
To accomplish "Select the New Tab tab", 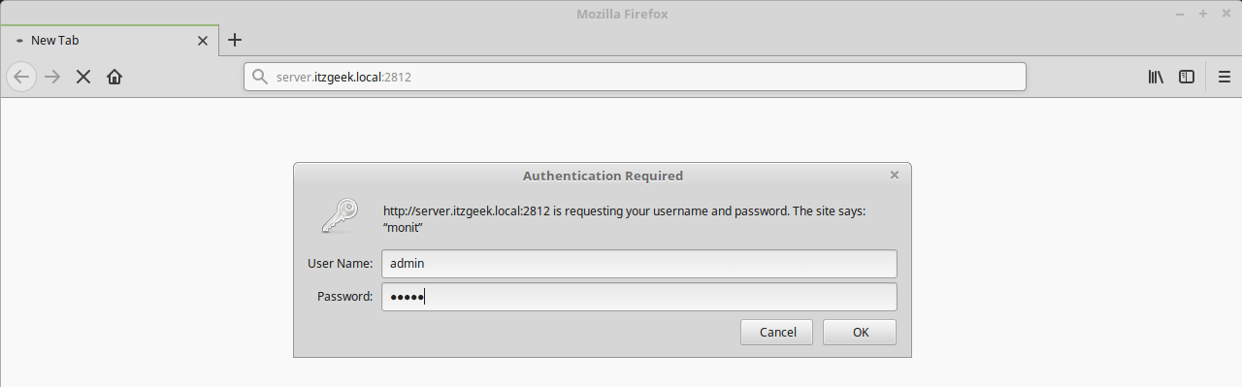I will pos(109,41).
